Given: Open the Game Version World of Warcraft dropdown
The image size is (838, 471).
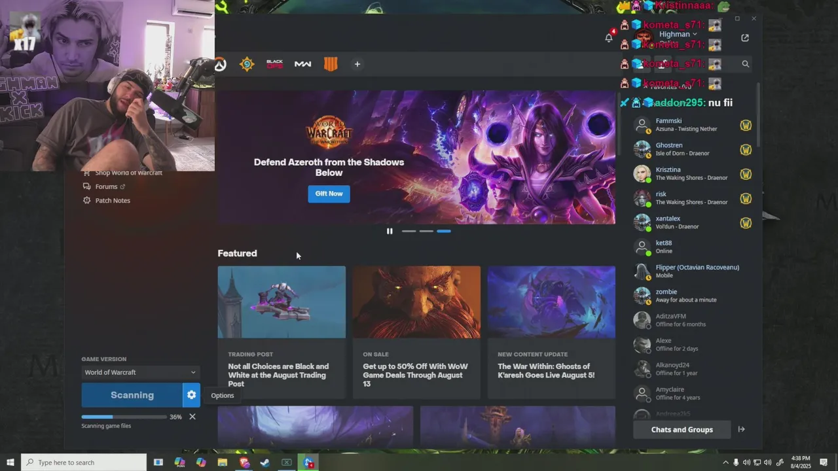Looking at the screenshot, I should (x=140, y=372).
